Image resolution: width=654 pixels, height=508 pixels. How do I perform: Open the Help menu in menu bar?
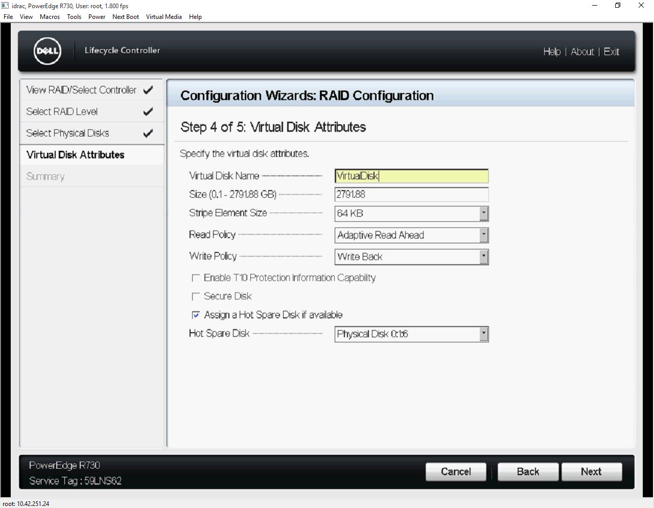coord(195,16)
